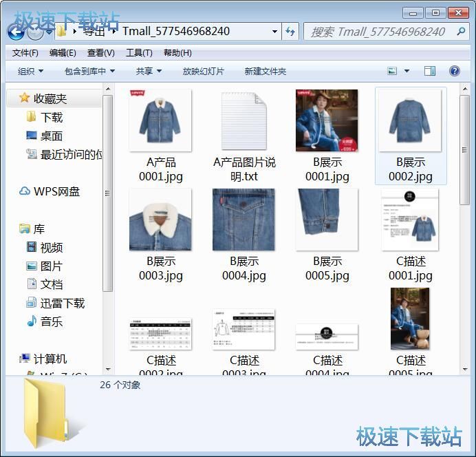Select 收藏夹 star icon in sidebar

pyautogui.click(x=24, y=98)
